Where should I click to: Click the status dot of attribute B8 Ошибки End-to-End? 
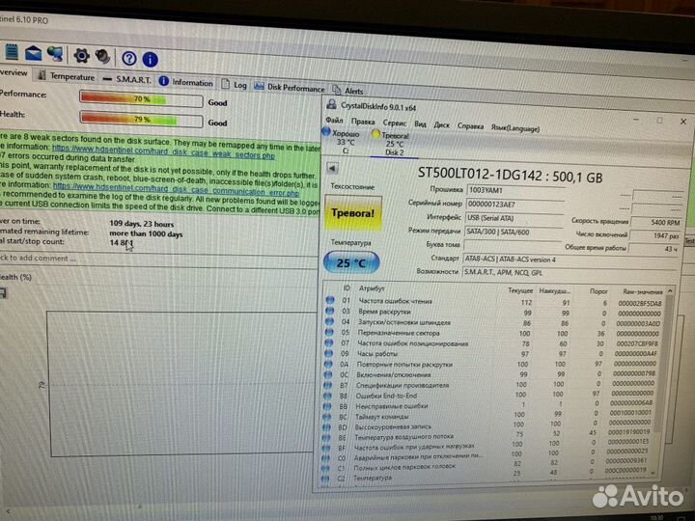(327, 396)
